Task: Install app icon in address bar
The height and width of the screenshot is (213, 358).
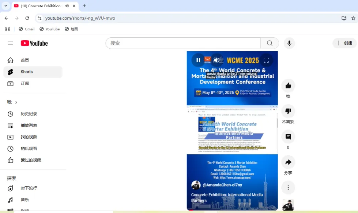Action: click(344, 18)
